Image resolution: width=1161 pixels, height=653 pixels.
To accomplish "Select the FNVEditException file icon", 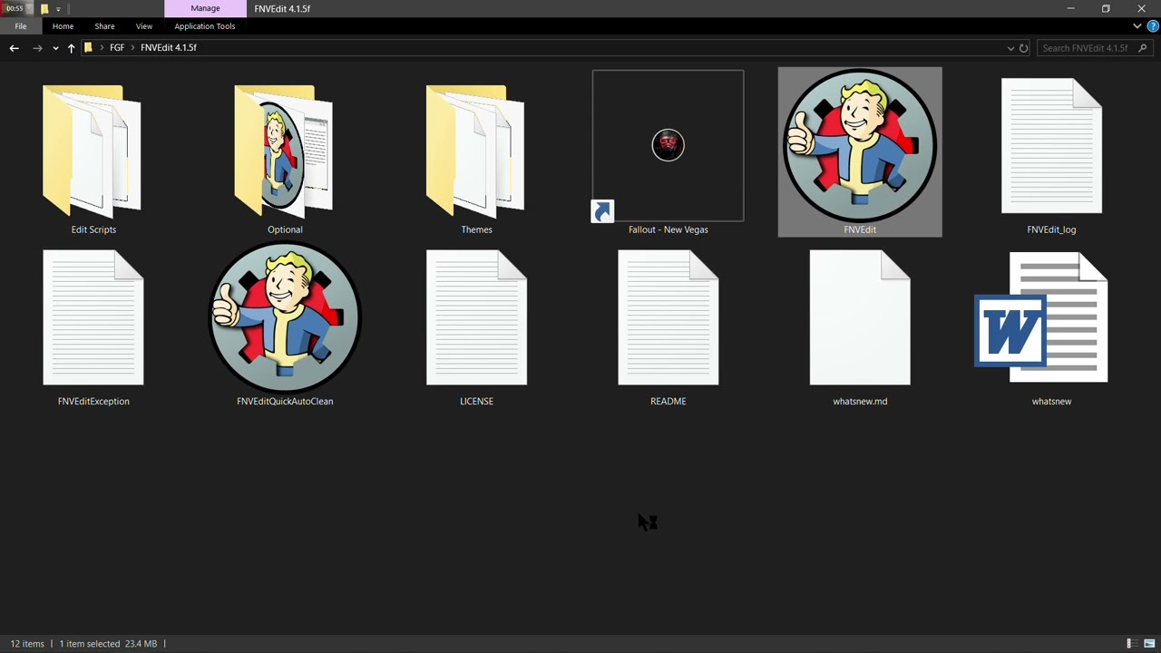I will pos(93,317).
